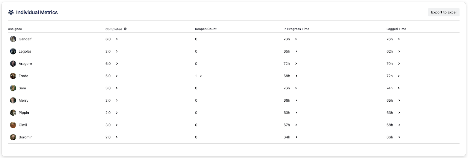The height and width of the screenshot is (158, 468).
Task: Select the name Gimli
Action: tap(23, 125)
